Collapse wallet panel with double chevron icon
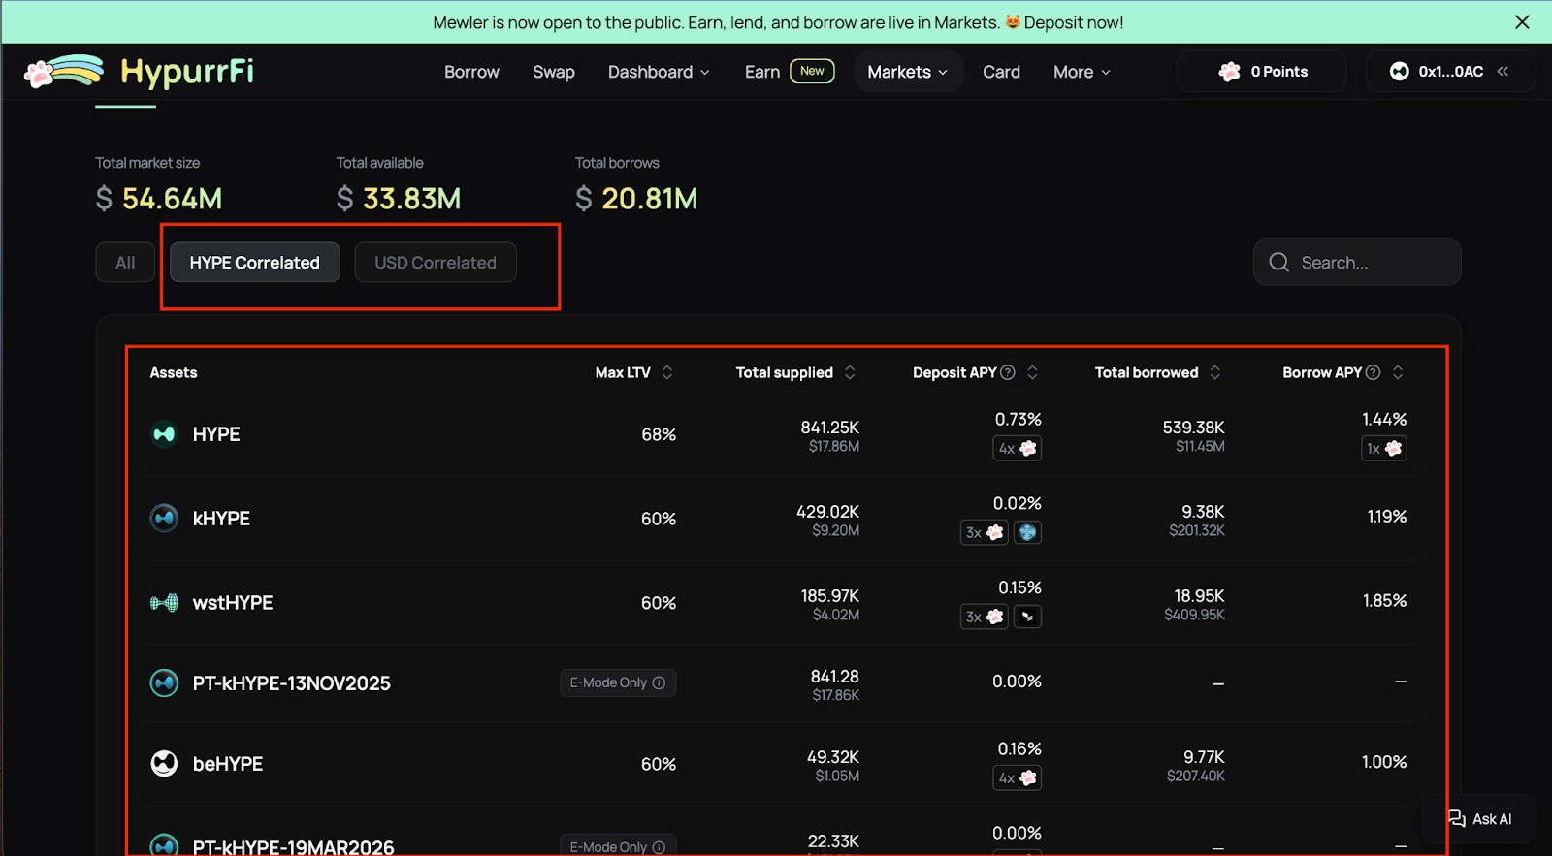1552x856 pixels. point(1503,71)
